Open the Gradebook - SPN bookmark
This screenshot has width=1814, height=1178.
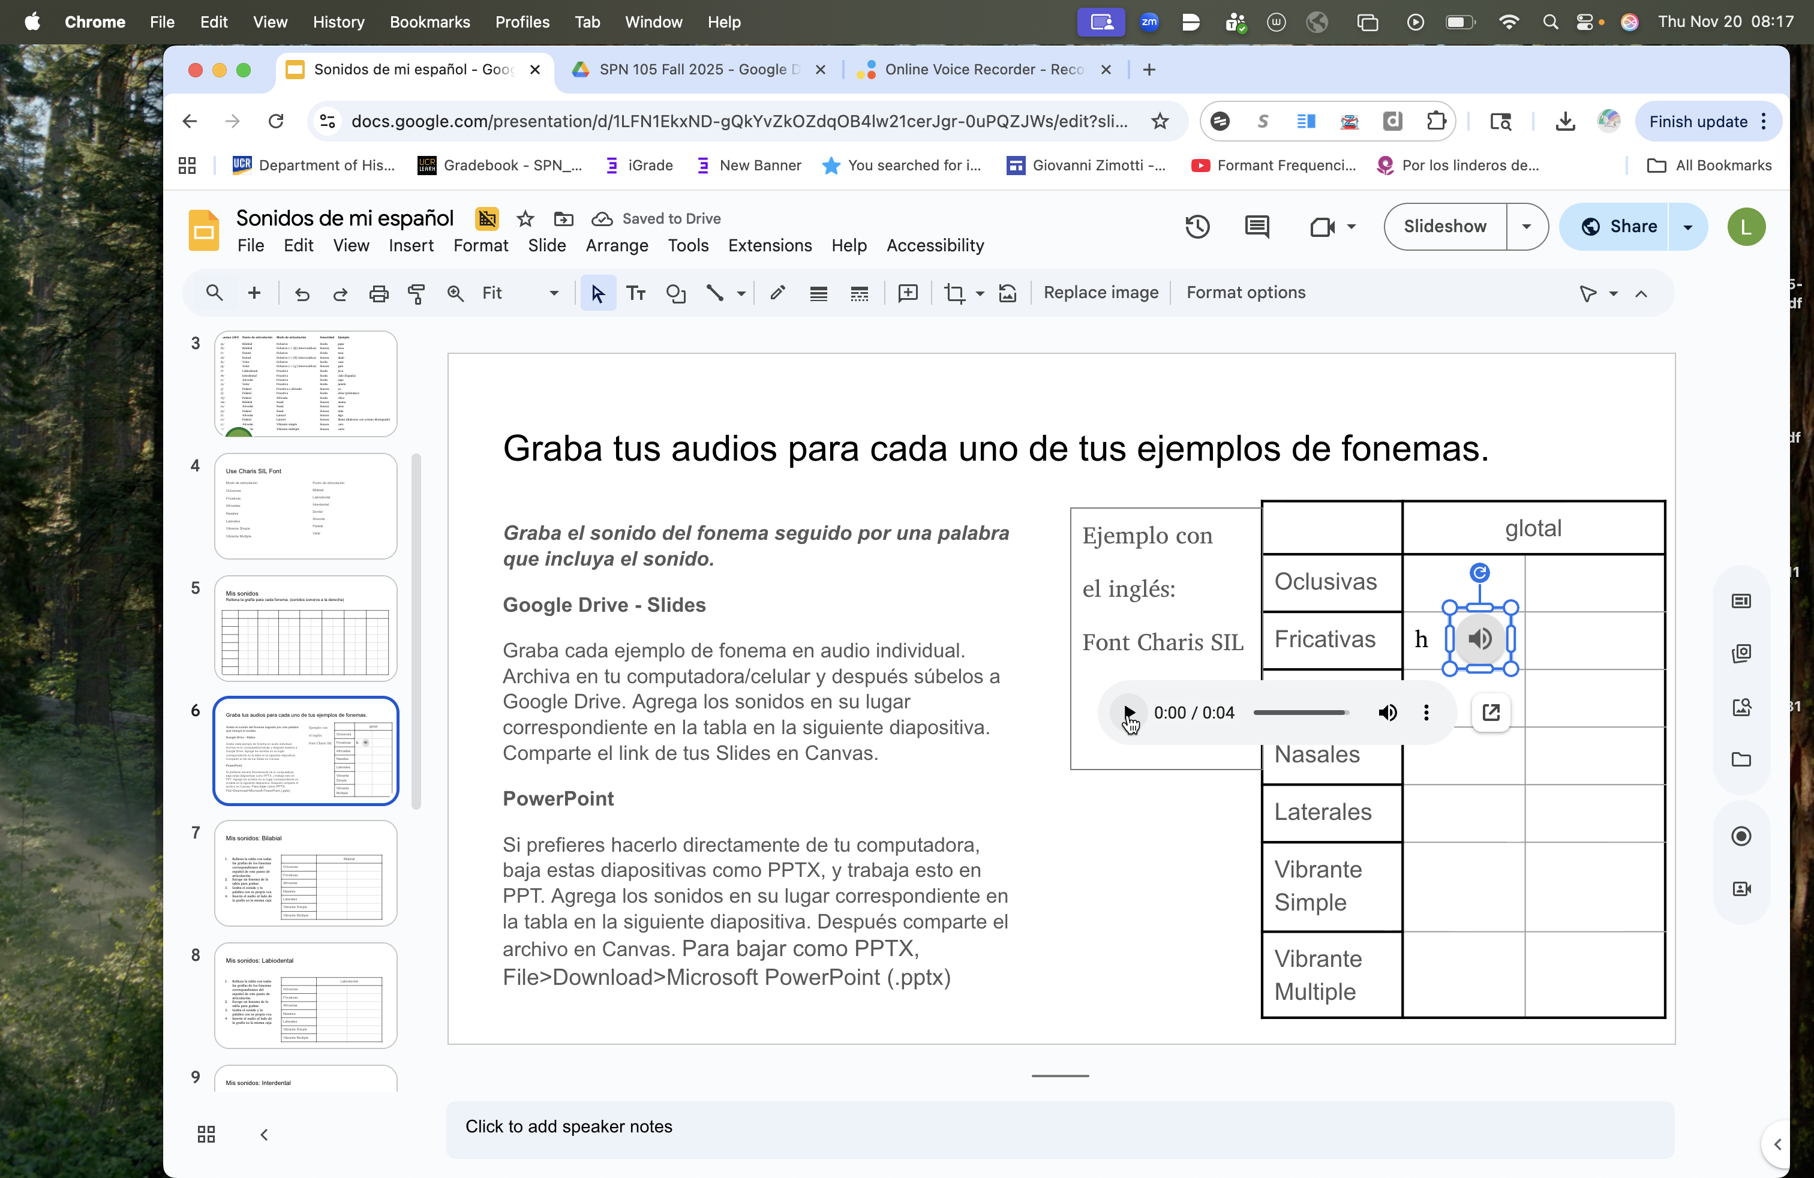click(500, 166)
